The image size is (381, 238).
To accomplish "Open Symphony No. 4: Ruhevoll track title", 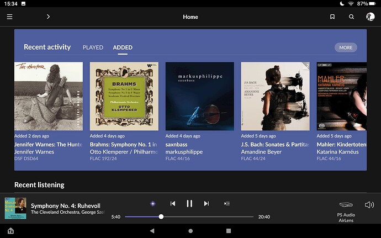I will click(66, 205).
